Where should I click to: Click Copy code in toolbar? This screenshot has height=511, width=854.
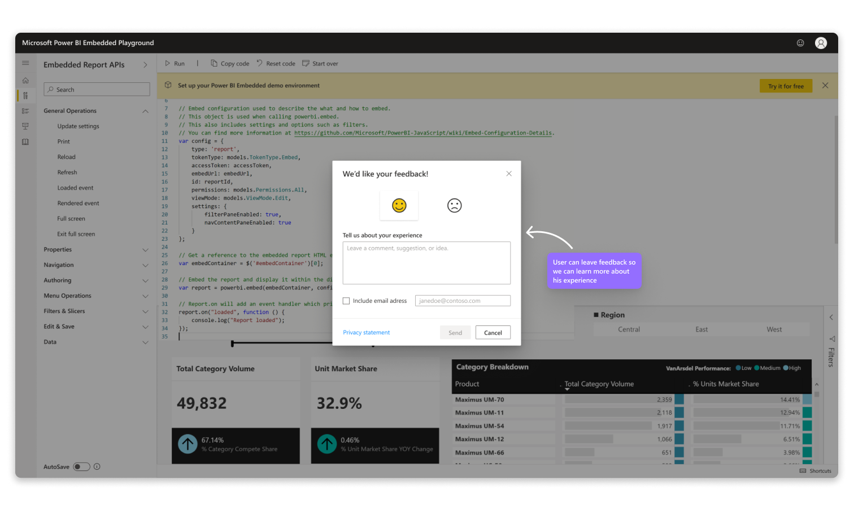(230, 64)
